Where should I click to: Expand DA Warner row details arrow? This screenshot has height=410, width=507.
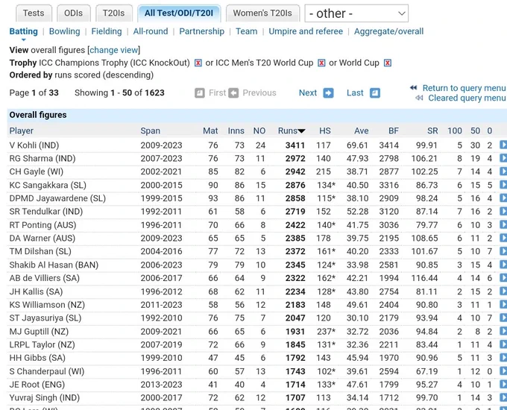tap(503, 238)
